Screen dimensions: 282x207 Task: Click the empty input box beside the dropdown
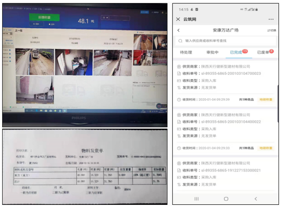coord(120,18)
